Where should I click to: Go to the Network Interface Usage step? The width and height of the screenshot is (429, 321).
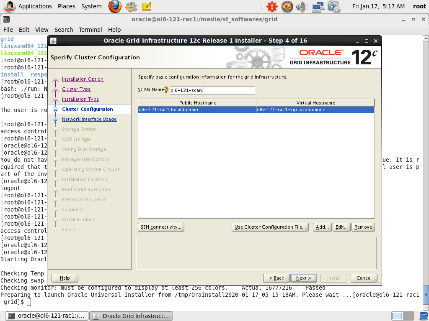[x=89, y=119]
